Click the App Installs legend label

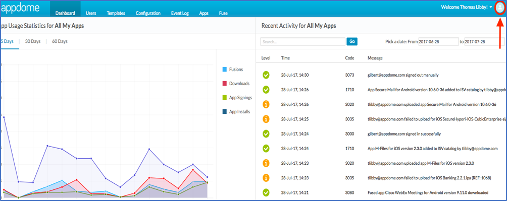coord(239,112)
